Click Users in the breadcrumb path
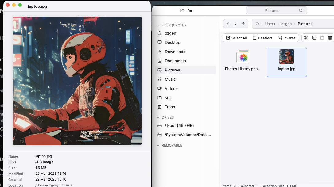Image resolution: width=334 pixels, height=187 pixels. coord(270,24)
